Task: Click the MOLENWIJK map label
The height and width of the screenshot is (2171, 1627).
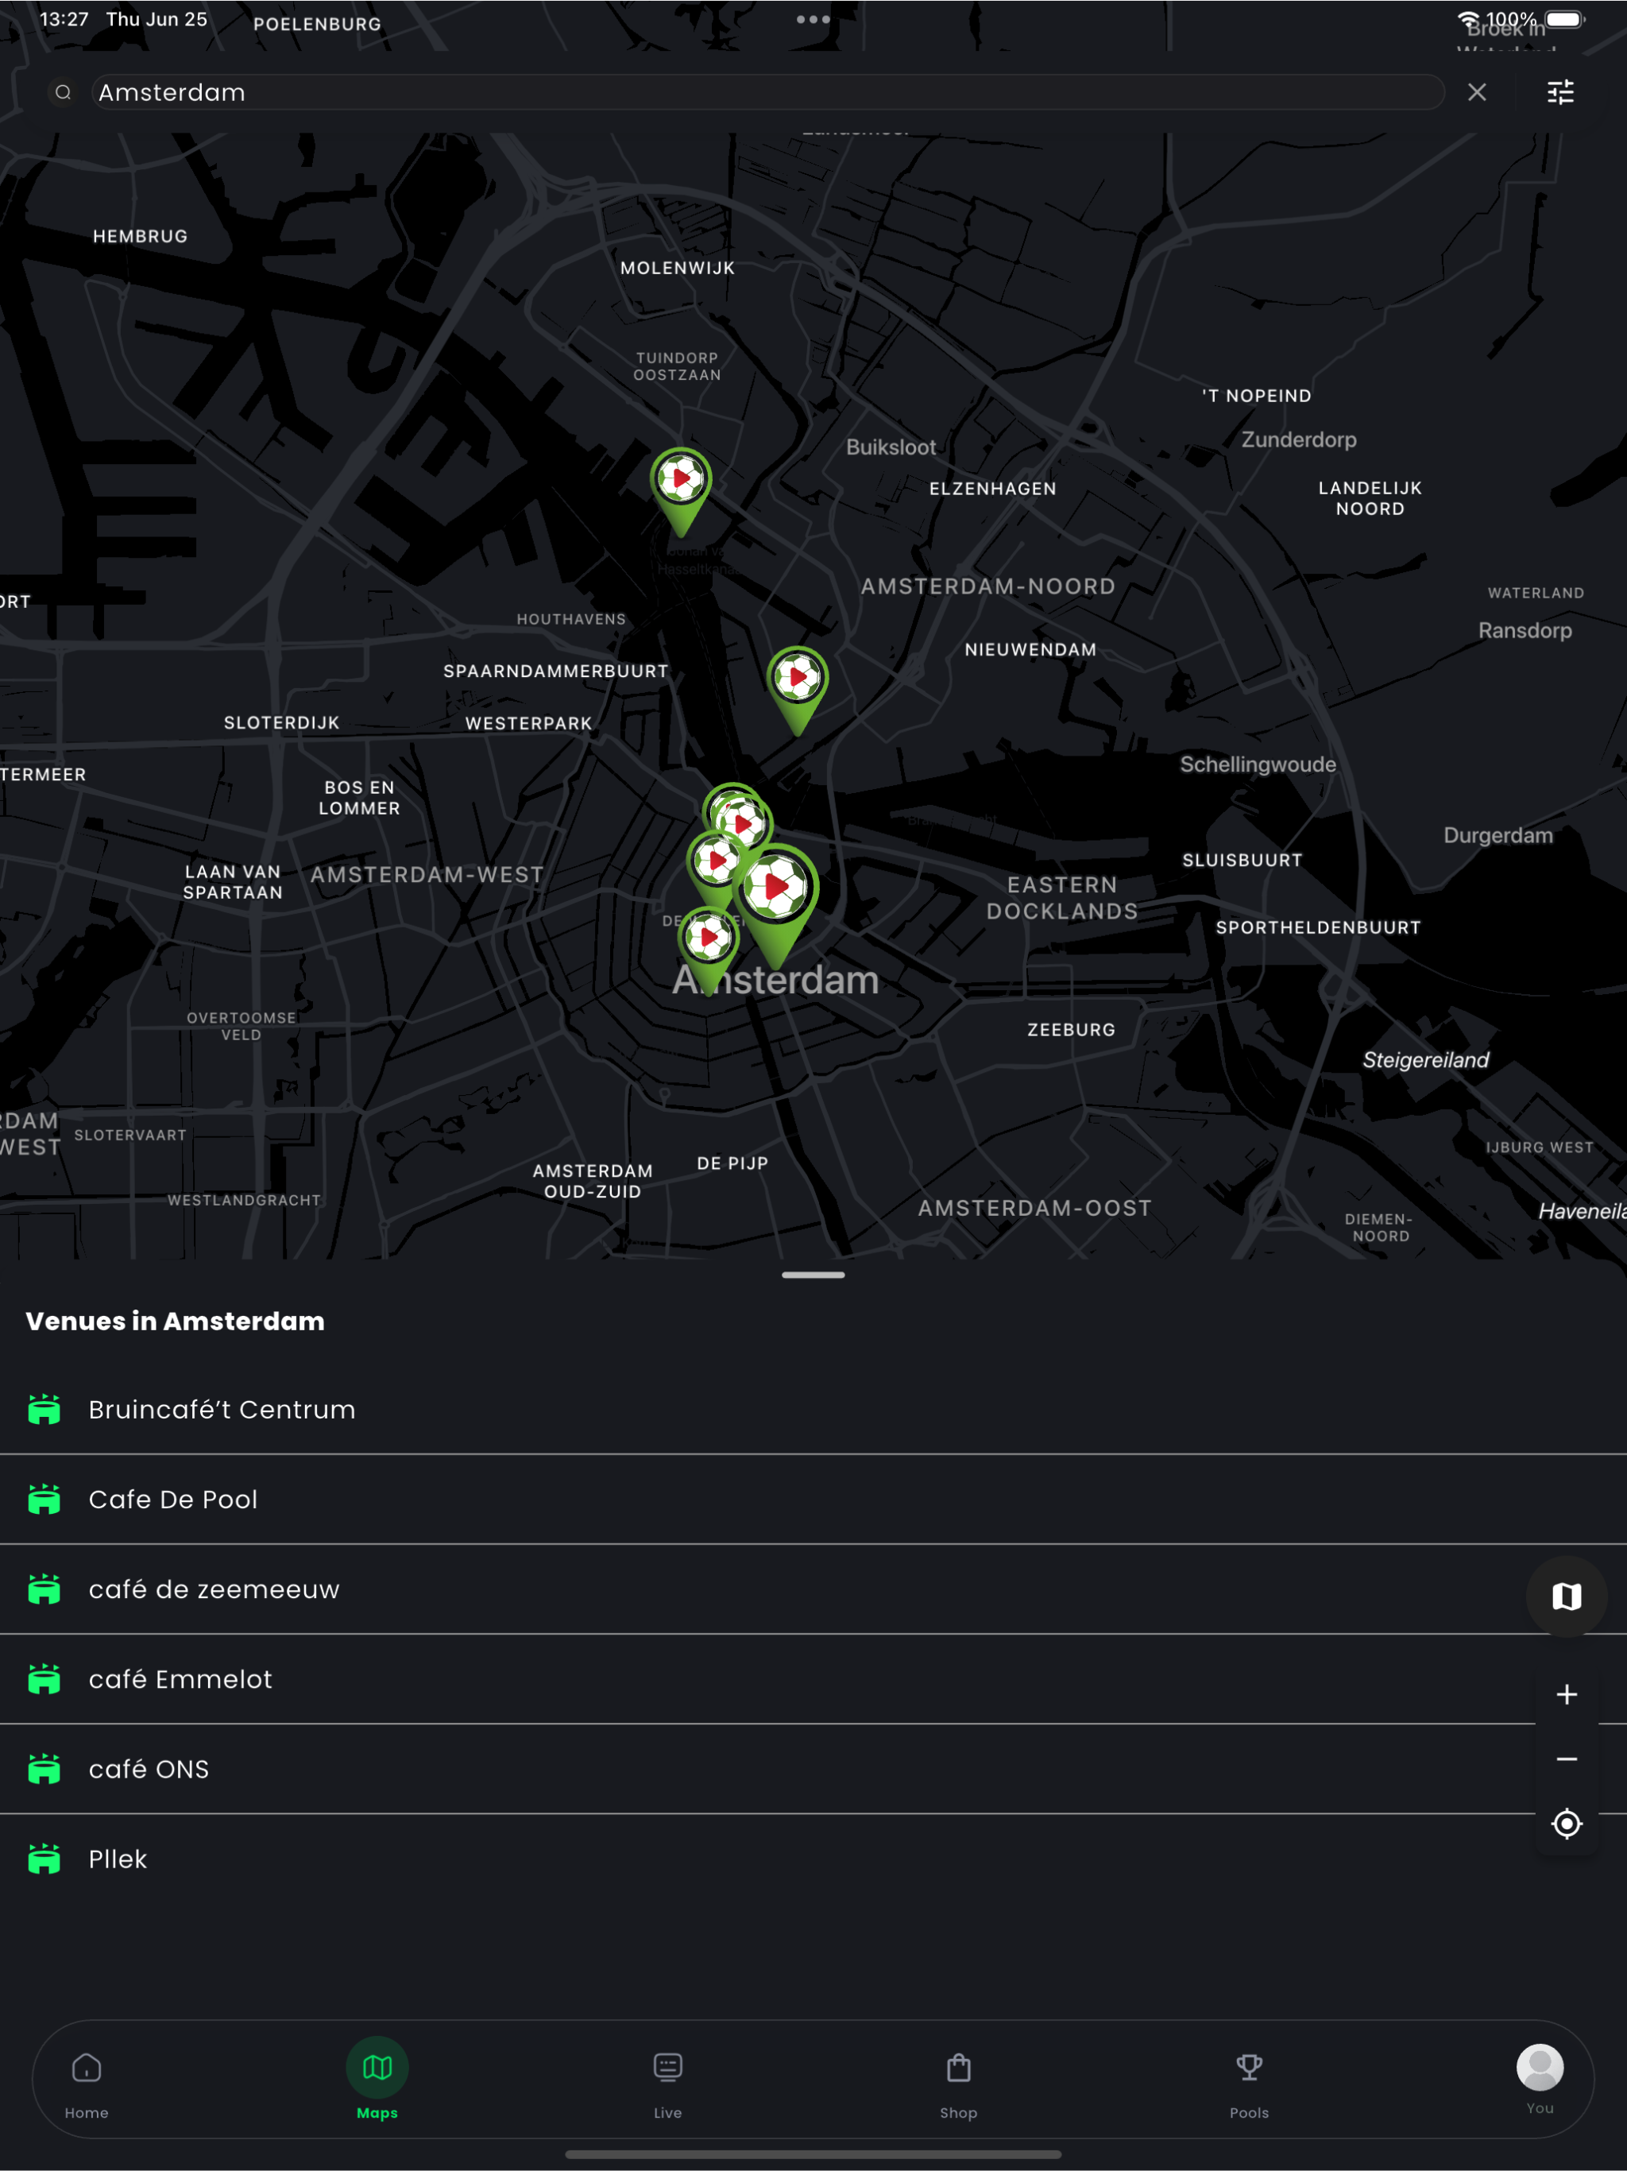Action: point(678,268)
